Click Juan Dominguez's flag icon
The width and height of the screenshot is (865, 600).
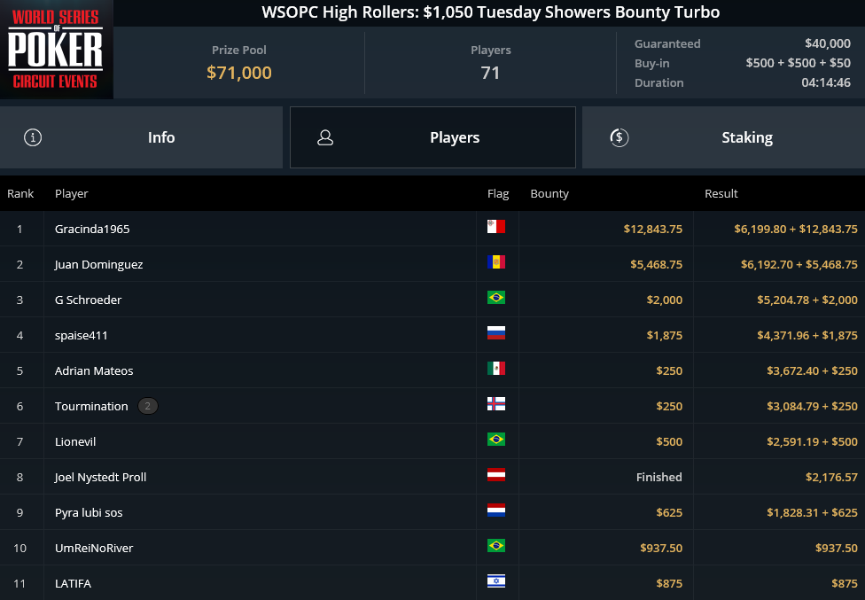point(496,262)
